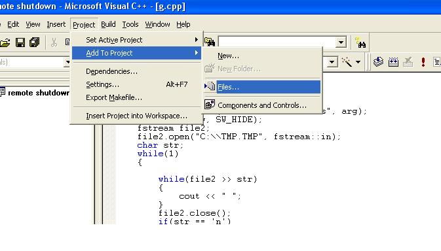Choose New... in Add To Project submenu
441x251 pixels.
click(x=262, y=56)
